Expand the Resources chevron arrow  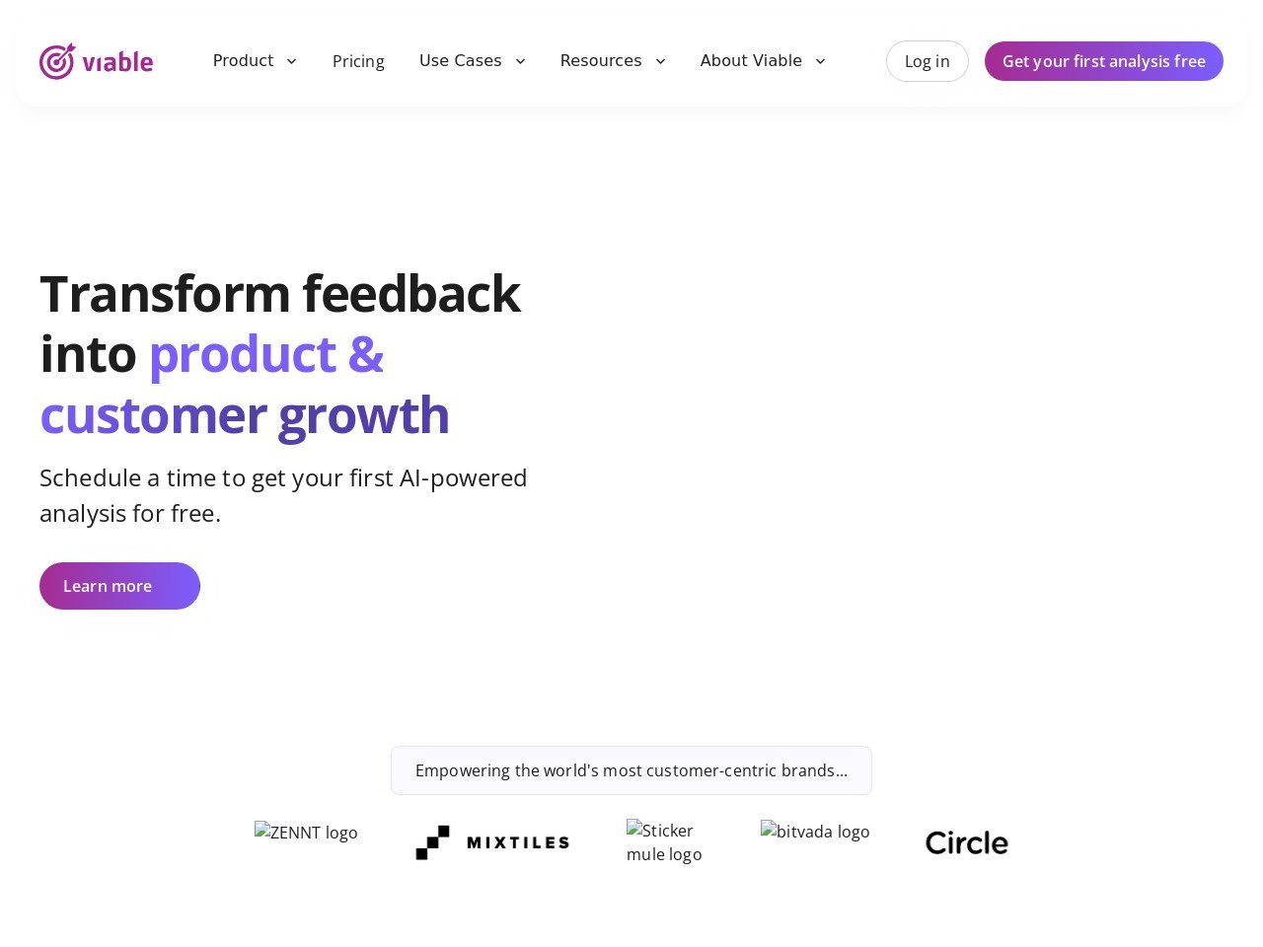[660, 61]
